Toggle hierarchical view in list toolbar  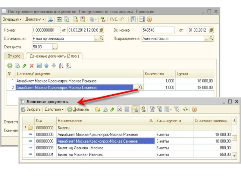click(136, 109)
